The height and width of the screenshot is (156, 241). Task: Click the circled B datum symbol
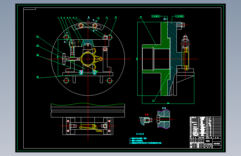pos(165,19)
